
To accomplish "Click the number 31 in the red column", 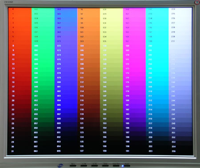I will coord(12,151).
